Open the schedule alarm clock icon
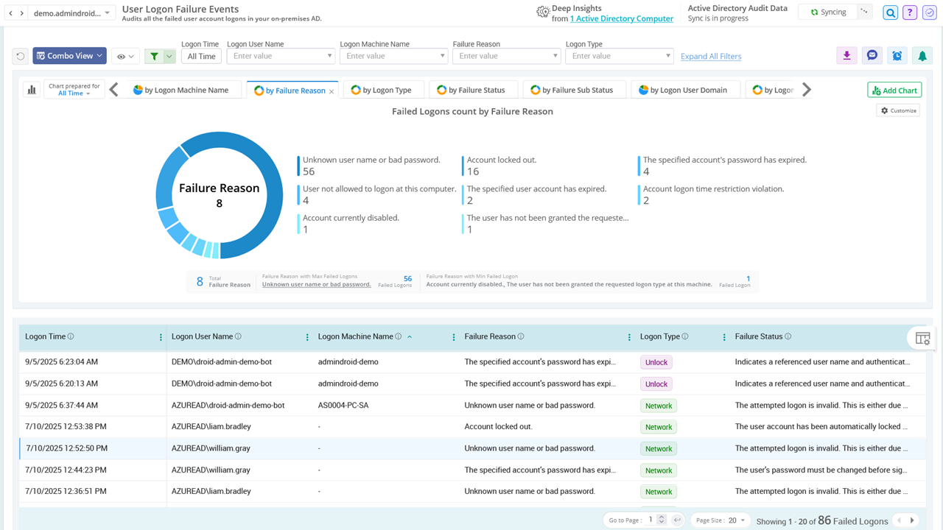The width and height of the screenshot is (943, 530). point(897,55)
